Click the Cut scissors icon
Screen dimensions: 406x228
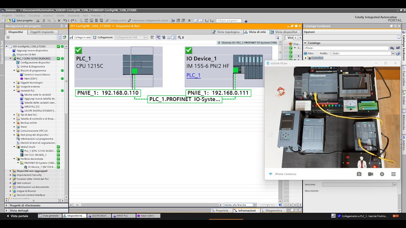44,21
